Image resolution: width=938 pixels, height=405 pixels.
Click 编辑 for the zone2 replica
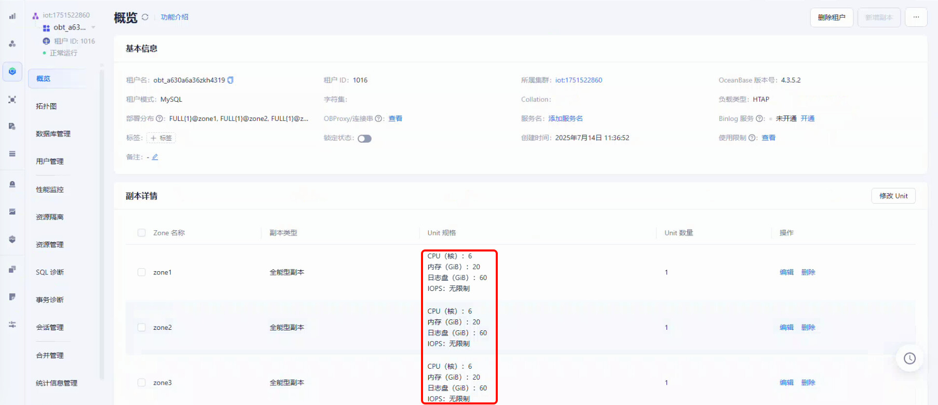pos(786,327)
